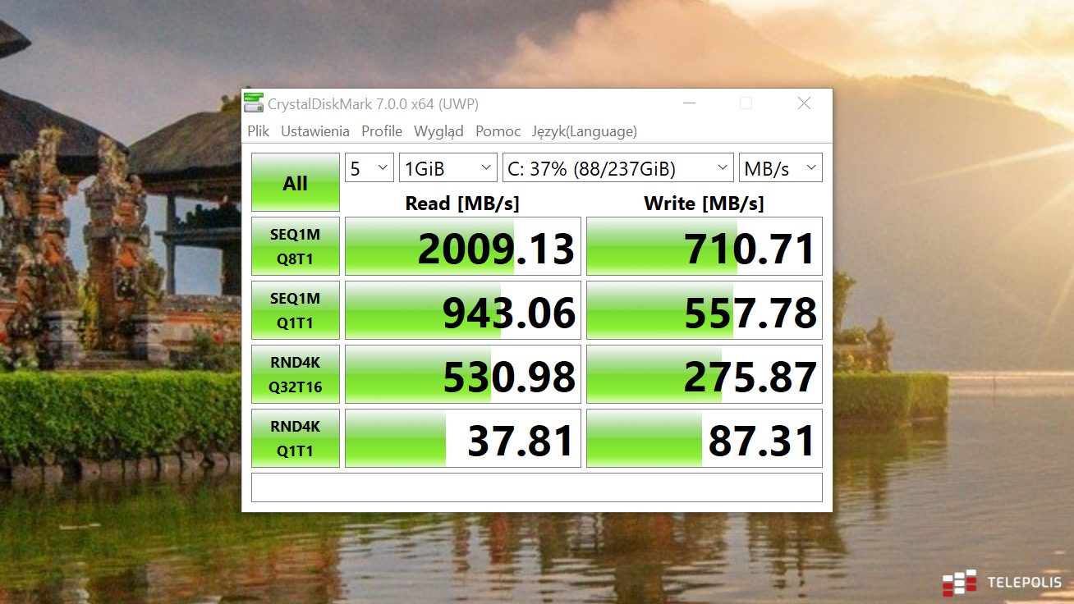The height and width of the screenshot is (604, 1074).
Task: Expand the test count dropdown showing 5
Action: click(369, 168)
